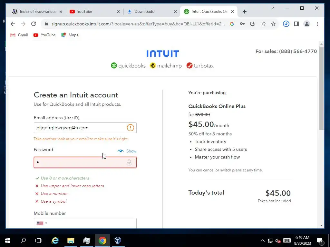330x247 pixels.
Task: Click the scrollbar up arrow
Action: point(321,44)
